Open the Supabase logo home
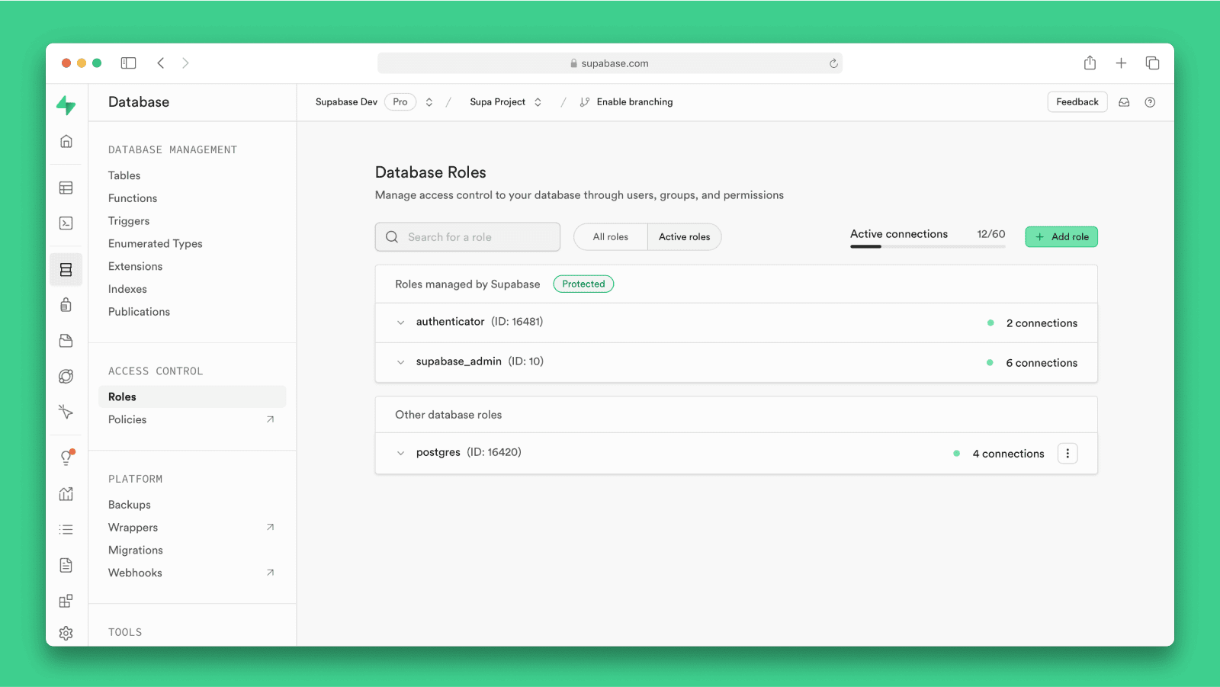 (x=66, y=104)
